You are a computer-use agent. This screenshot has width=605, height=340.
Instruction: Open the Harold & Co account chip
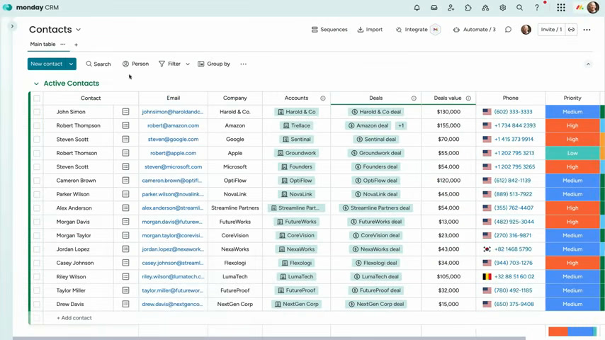tap(296, 112)
